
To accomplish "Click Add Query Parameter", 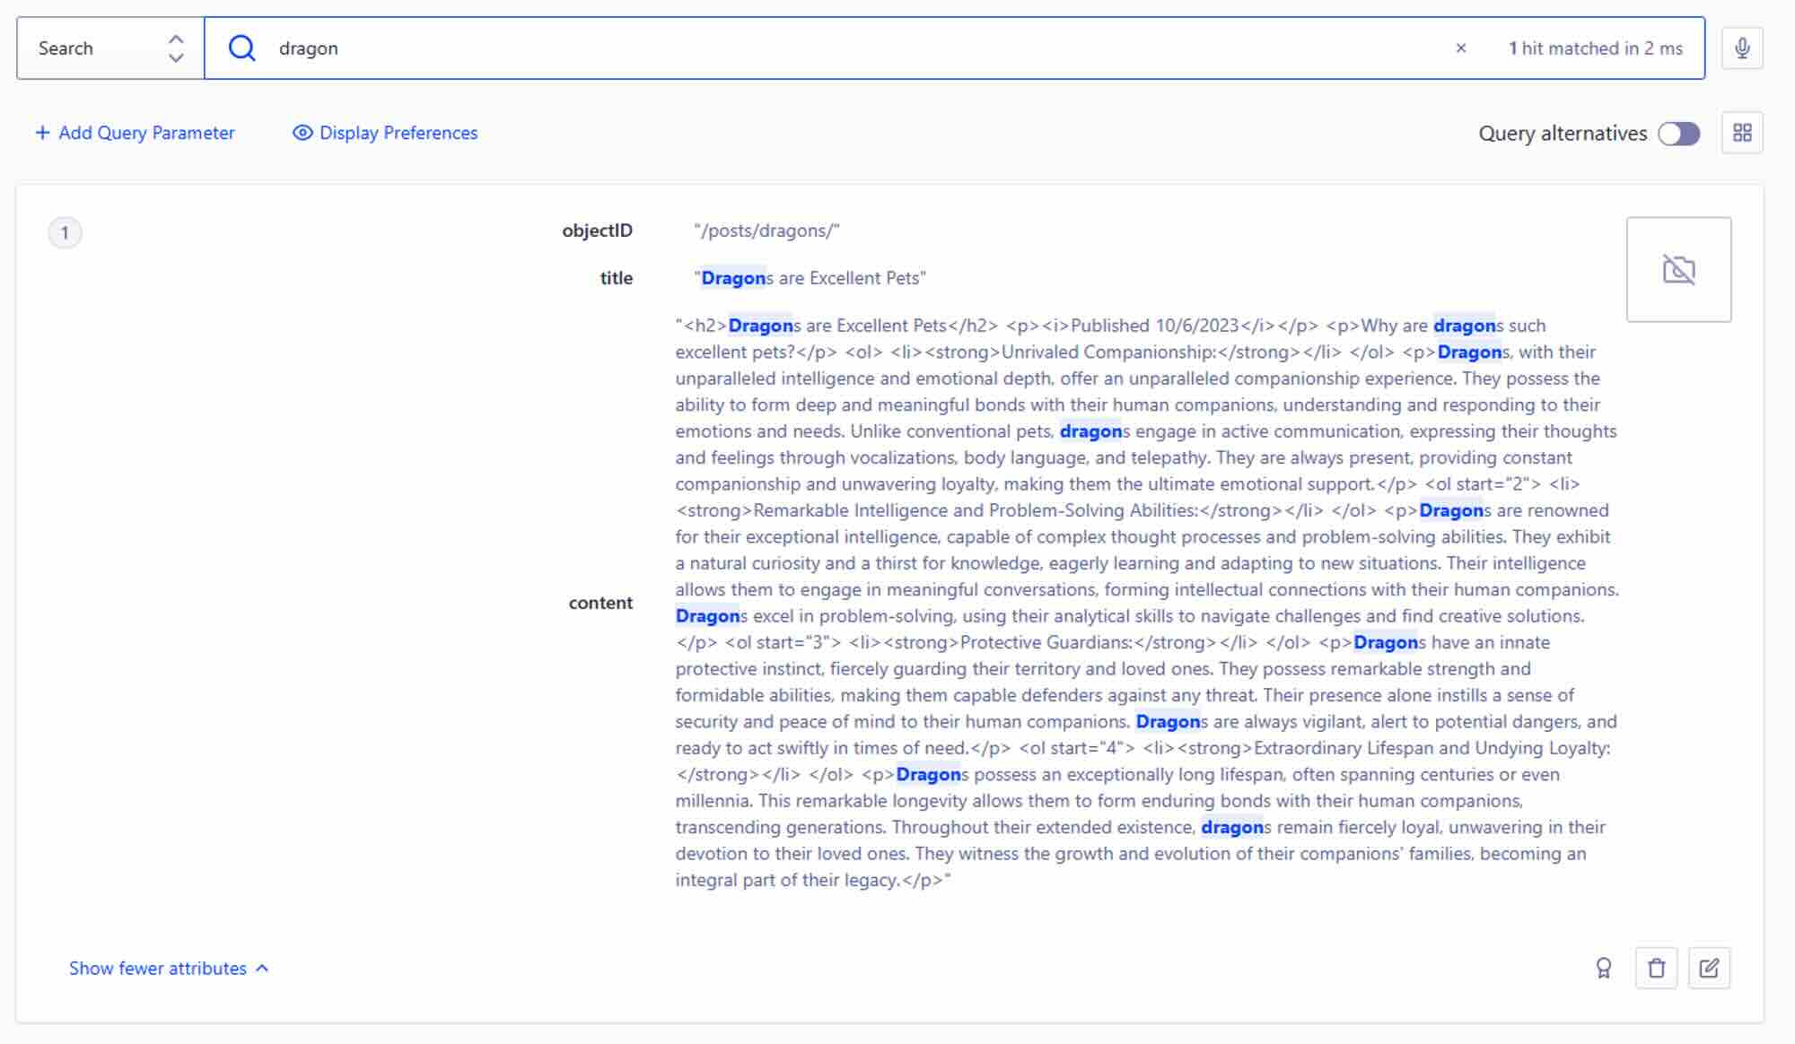I will pos(135,133).
